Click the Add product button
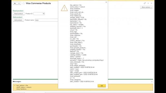This screenshot has height=93, width=166. [18, 20]
